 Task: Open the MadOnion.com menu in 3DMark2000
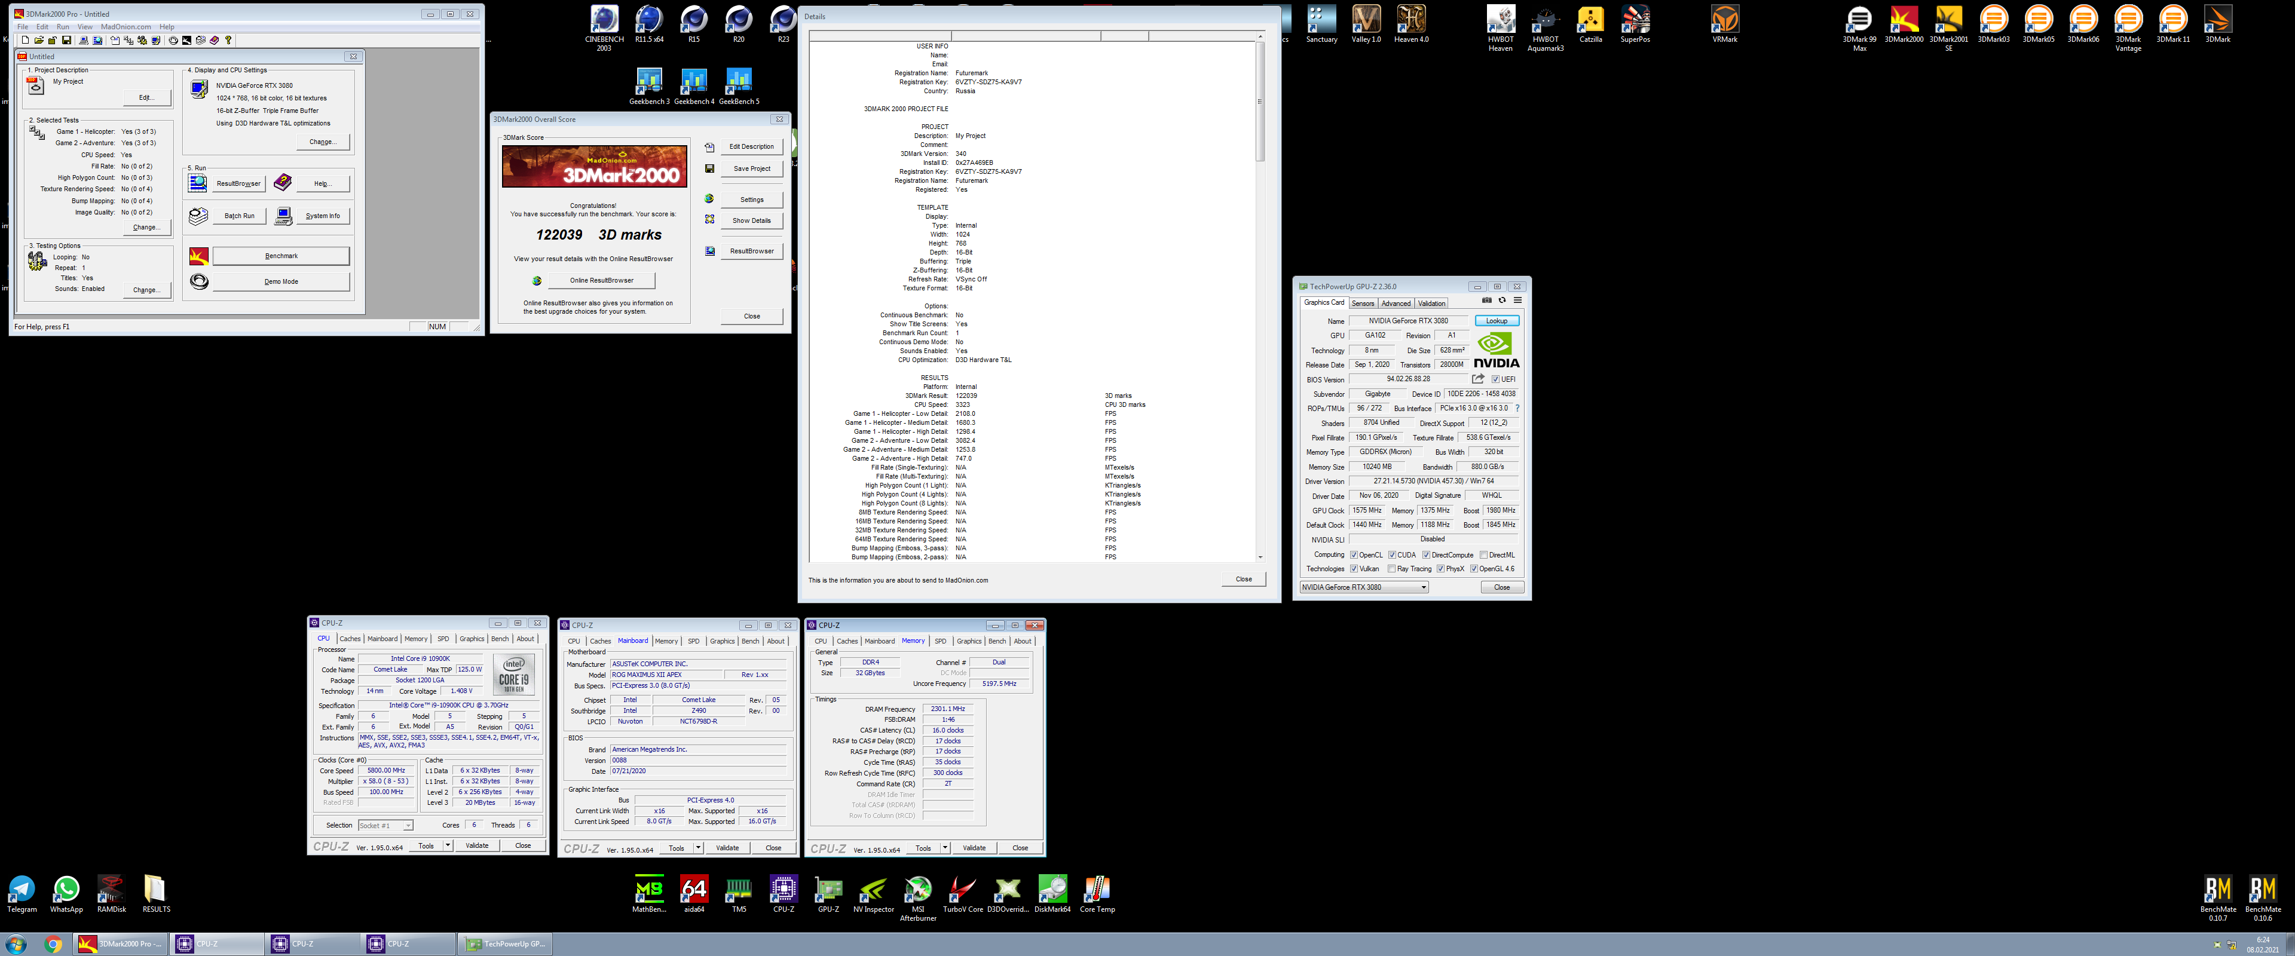coord(126,27)
